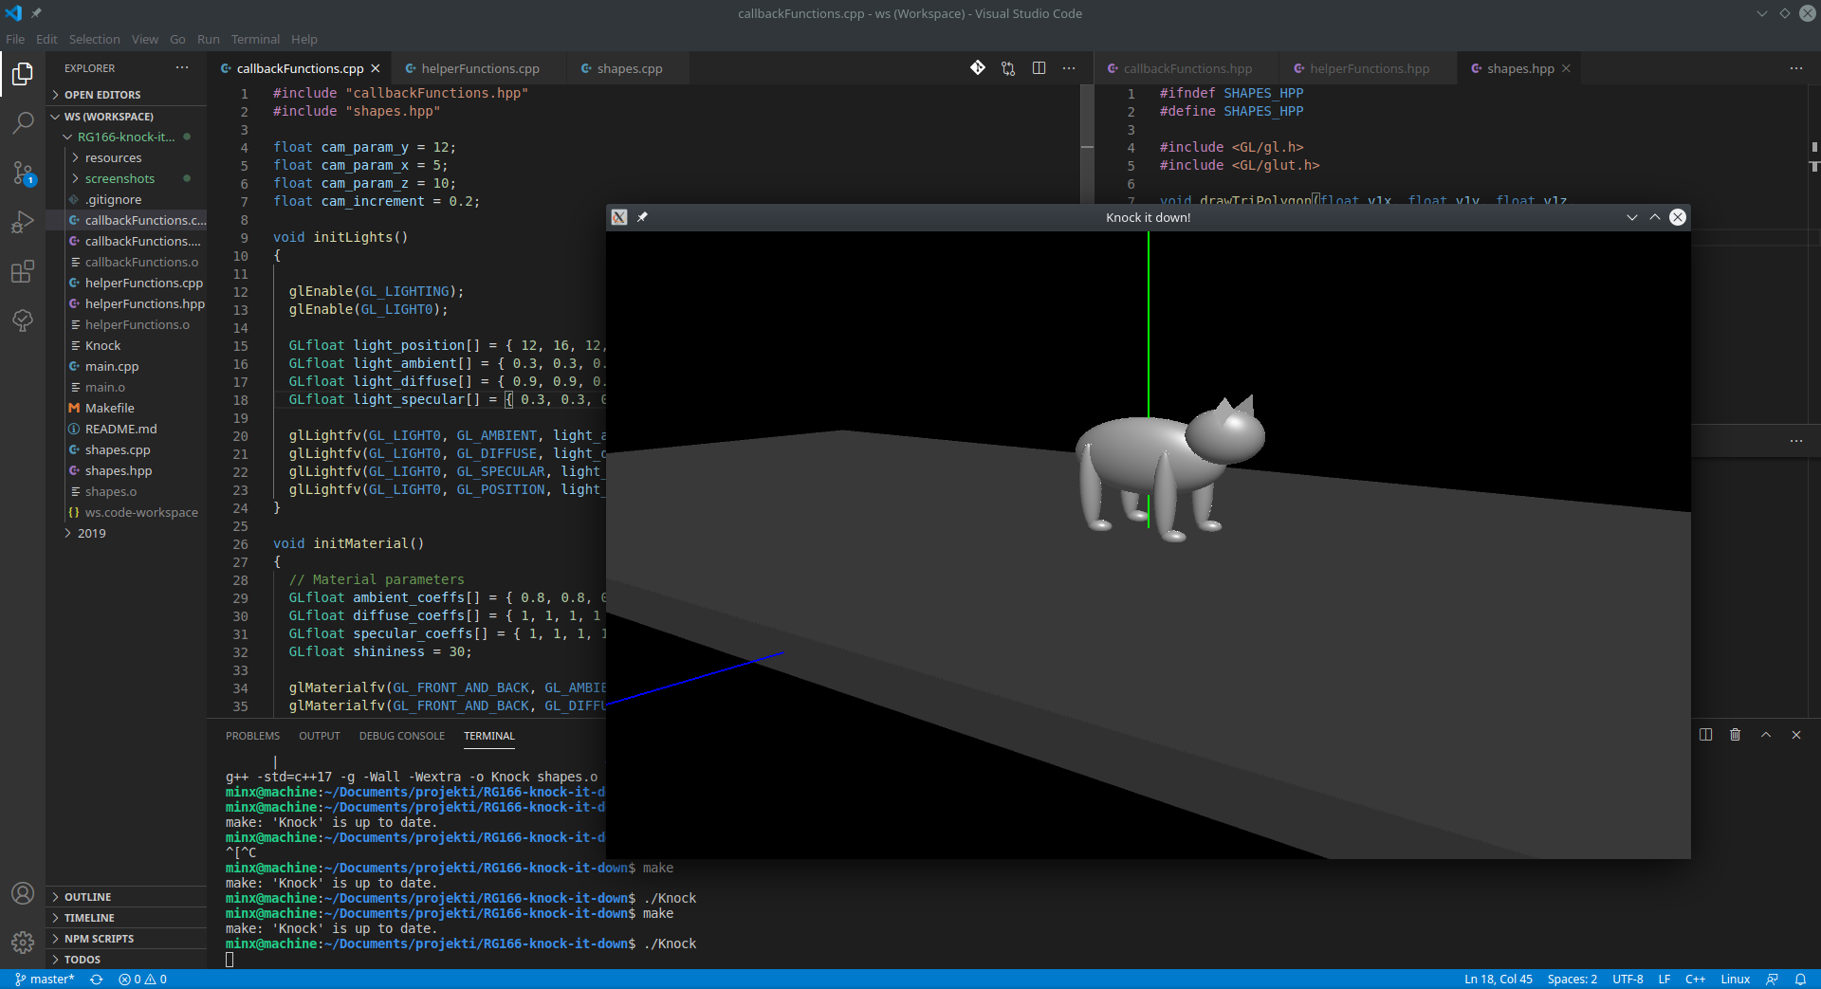Open the tree-shaped icon view in activity bar

click(23, 321)
